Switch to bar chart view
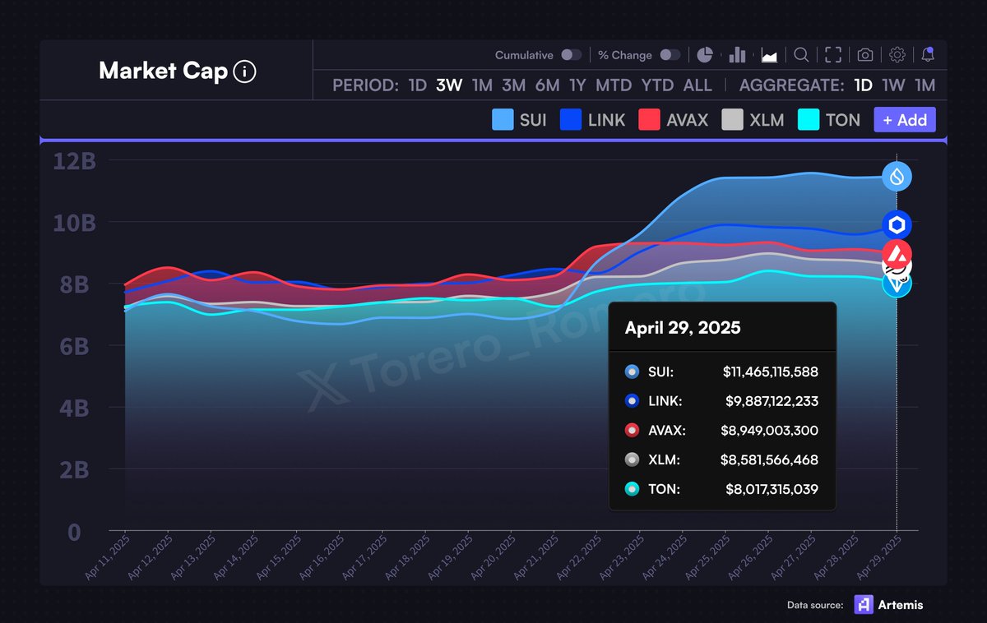The width and height of the screenshot is (987, 623). pos(736,54)
